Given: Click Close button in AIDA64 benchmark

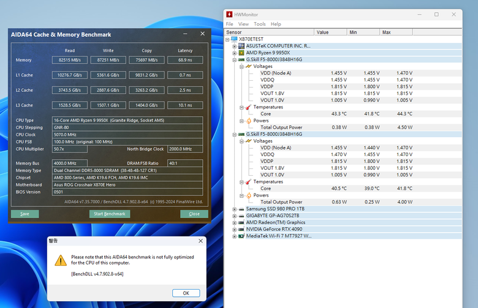Looking at the screenshot, I should (194, 214).
